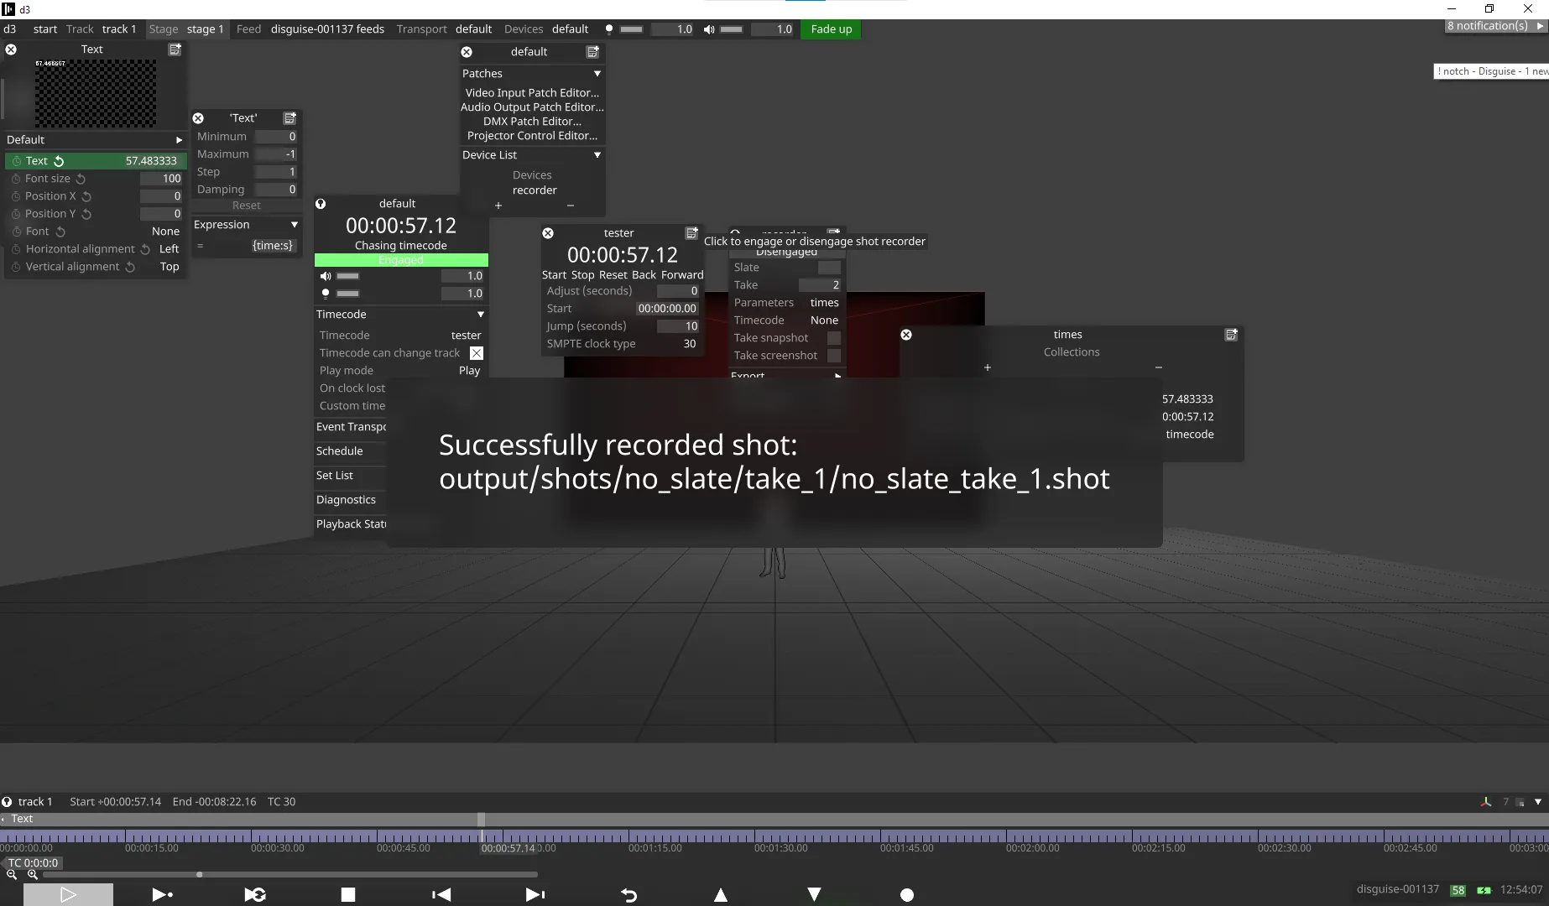Viewport: 1549px width, 906px height.
Task: Click the Record circle icon in transport bar
Action: [x=907, y=894]
